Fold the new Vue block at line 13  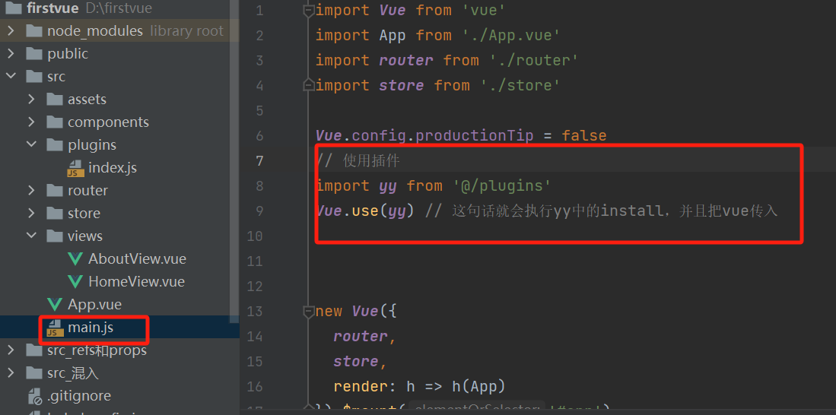pos(308,311)
